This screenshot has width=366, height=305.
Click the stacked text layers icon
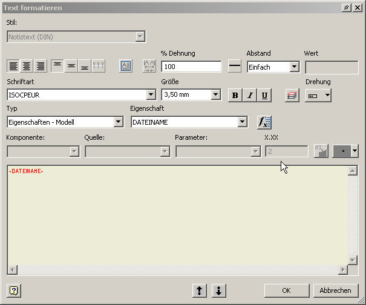click(x=292, y=95)
